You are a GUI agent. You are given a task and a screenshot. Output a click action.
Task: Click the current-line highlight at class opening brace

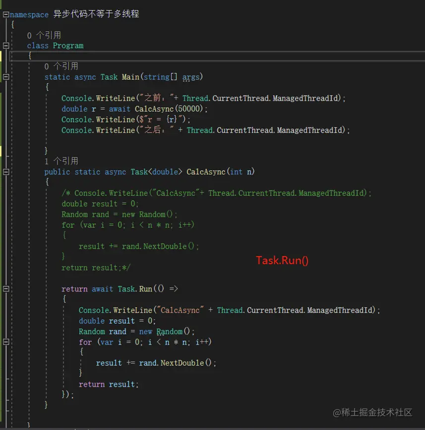point(217,56)
